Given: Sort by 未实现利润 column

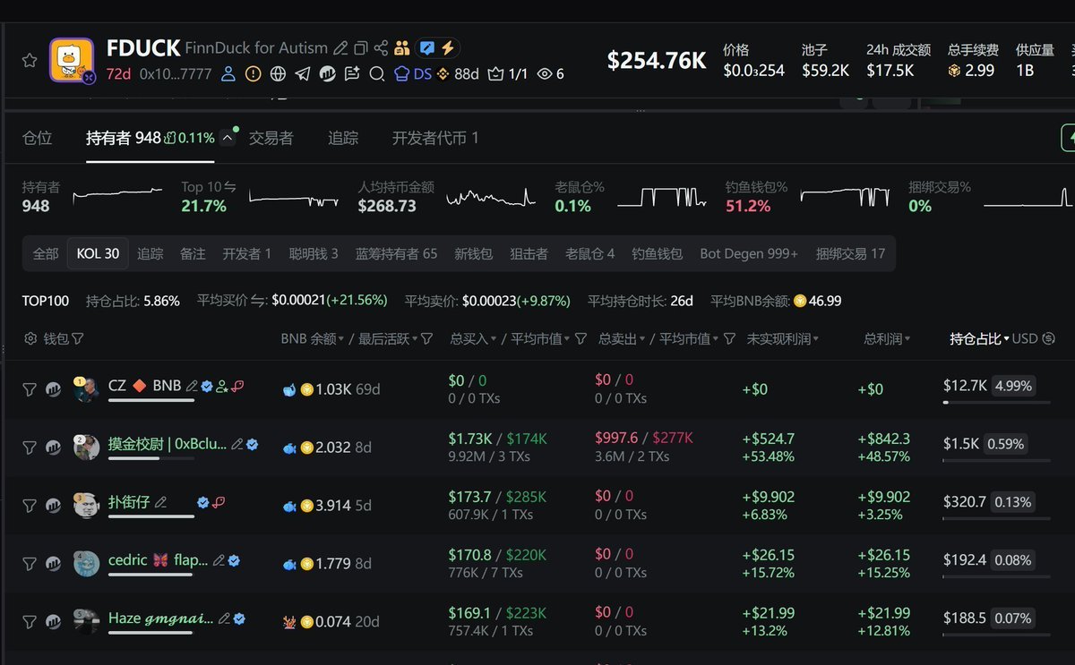Looking at the screenshot, I should click(x=782, y=338).
